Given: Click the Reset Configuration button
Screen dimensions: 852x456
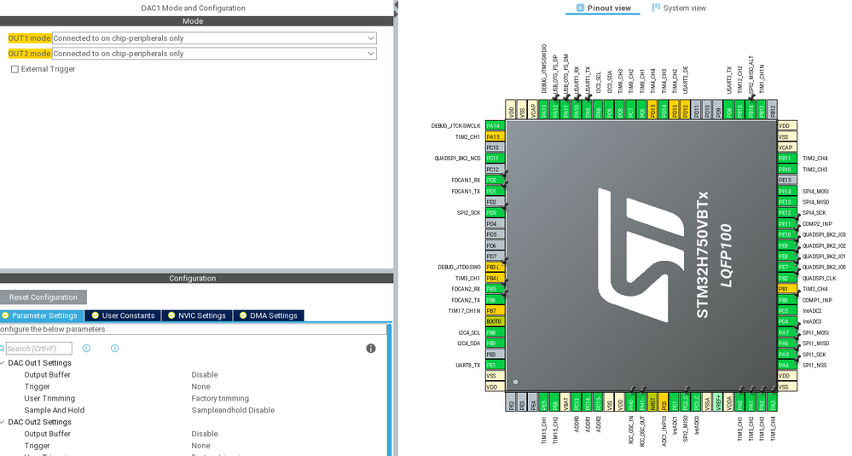Looking at the screenshot, I should 43,297.
